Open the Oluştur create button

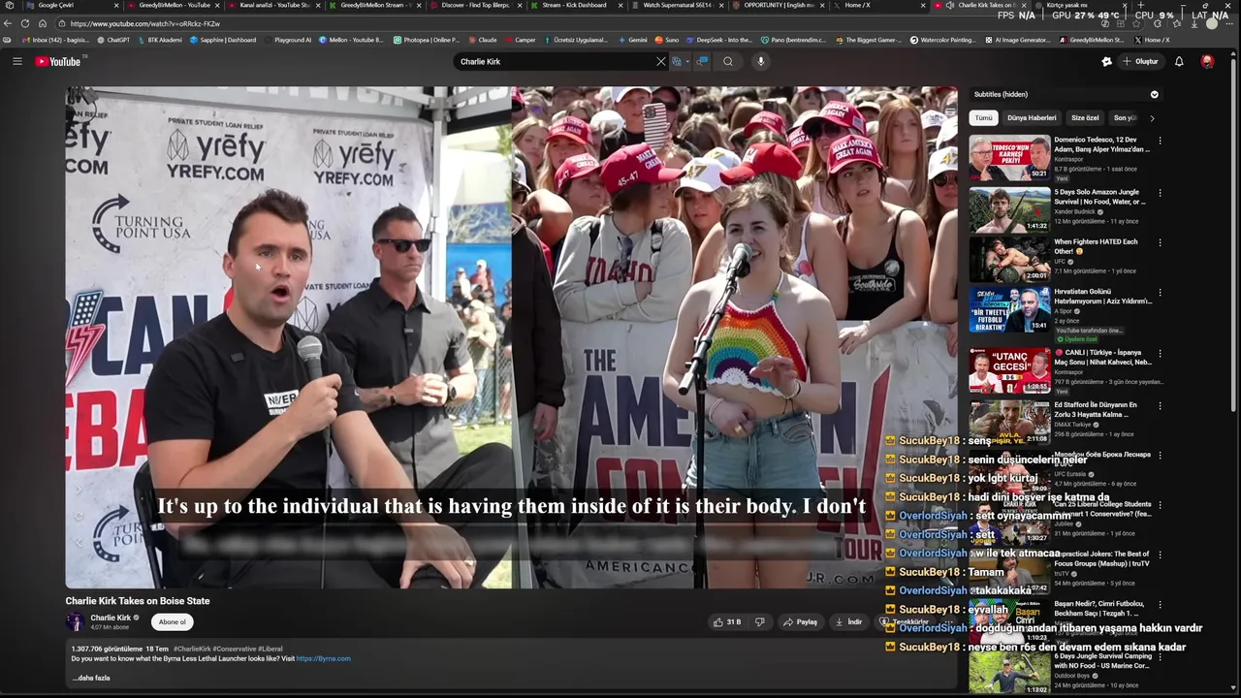tap(1140, 61)
